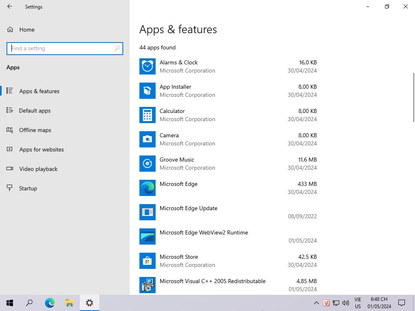This screenshot has height=311, width=415.
Task: Click the Calculator app icon
Action: point(148,115)
